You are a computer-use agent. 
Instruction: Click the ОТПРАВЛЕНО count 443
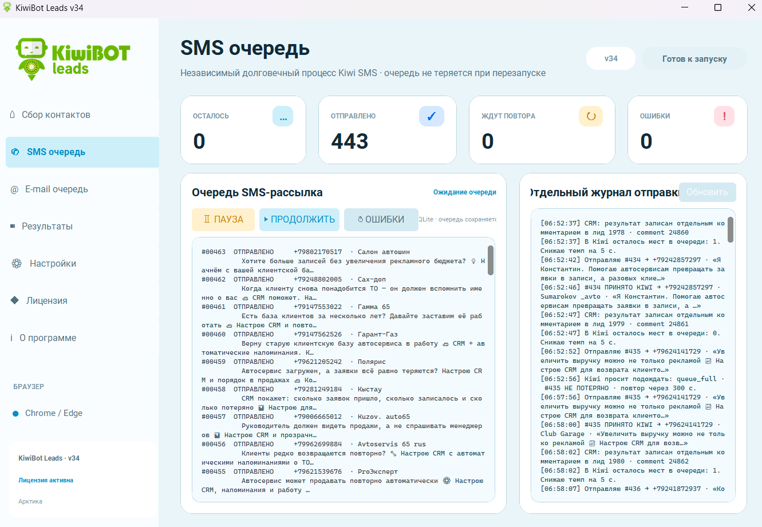click(350, 141)
